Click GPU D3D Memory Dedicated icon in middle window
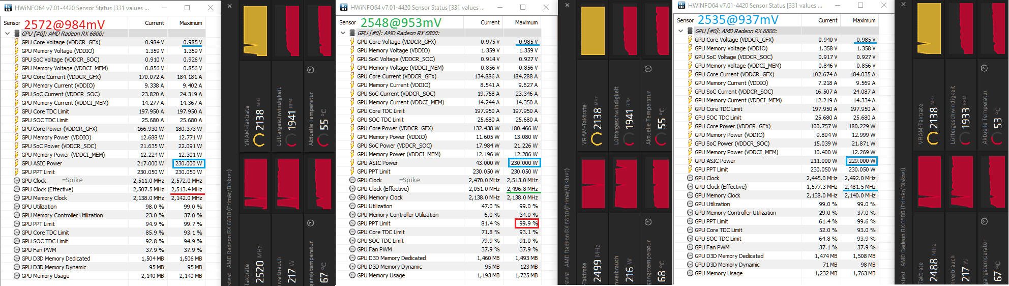Screen dimensions: 1009x286 (352, 258)
